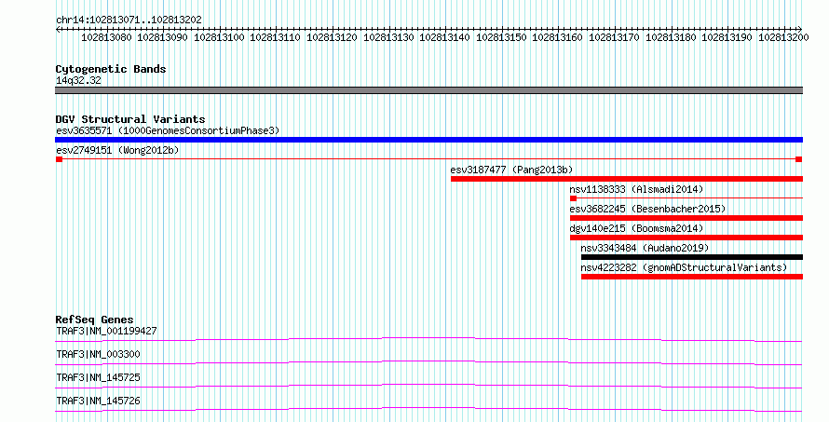Click the red nsv4223282 variant bar
Image resolution: width=829 pixels, height=422 pixels.
pos(692,277)
